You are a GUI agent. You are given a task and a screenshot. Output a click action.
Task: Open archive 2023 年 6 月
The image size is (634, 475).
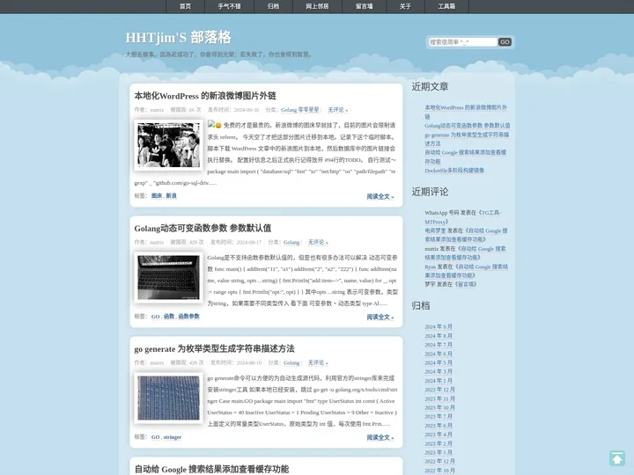pyautogui.click(x=439, y=426)
